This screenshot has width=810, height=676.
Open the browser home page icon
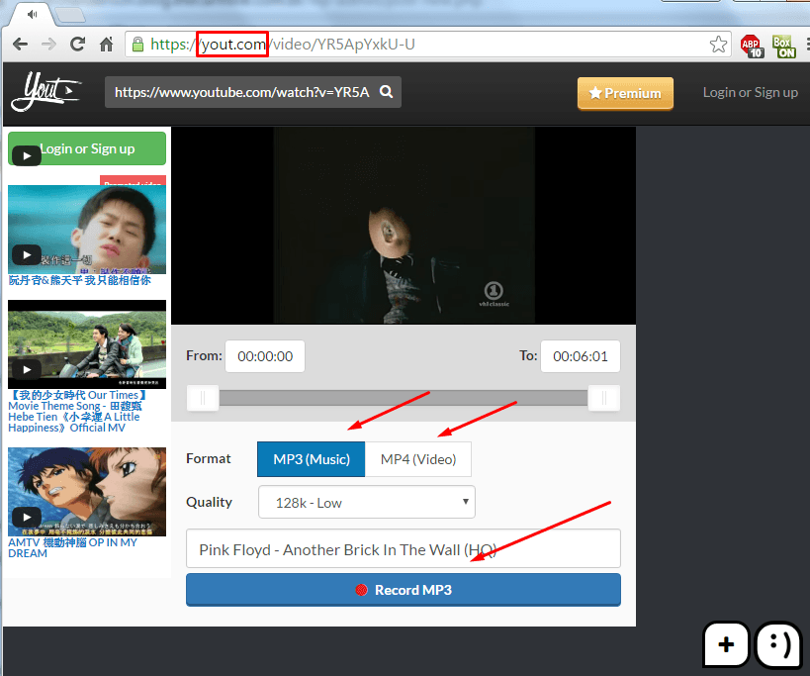107,45
